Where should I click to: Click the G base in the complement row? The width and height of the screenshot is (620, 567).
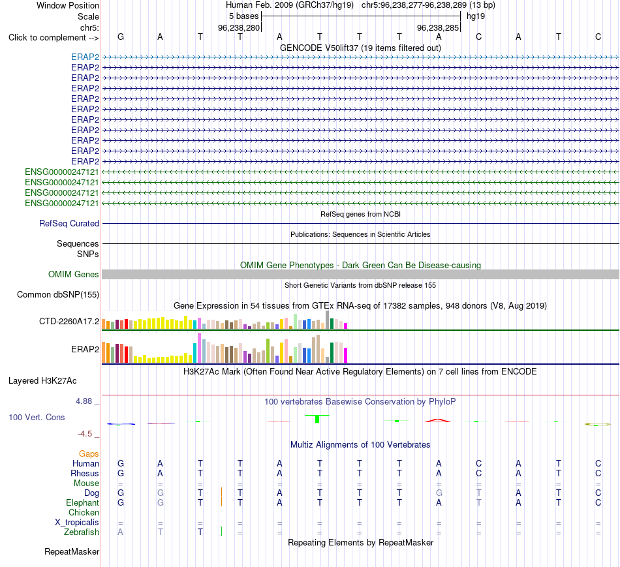(x=121, y=37)
